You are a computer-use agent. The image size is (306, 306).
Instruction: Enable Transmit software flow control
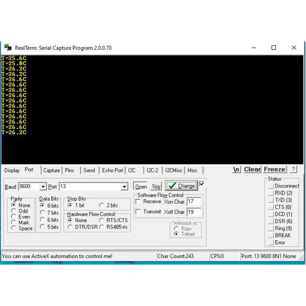pyautogui.click(x=148, y=211)
